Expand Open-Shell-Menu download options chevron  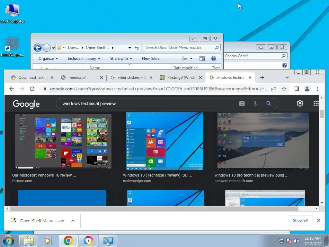point(73,221)
